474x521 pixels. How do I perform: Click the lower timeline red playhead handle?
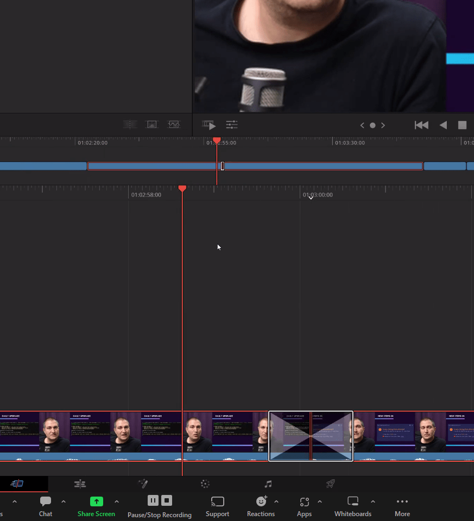[182, 188]
